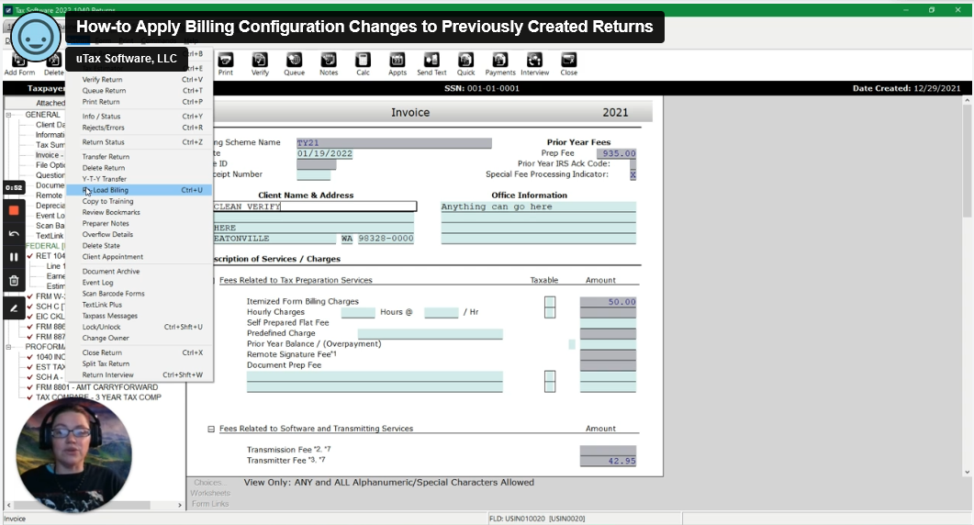Toggle Itemized Form Billing taxable checkbox
This screenshot has height=525, width=974.
coord(550,302)
